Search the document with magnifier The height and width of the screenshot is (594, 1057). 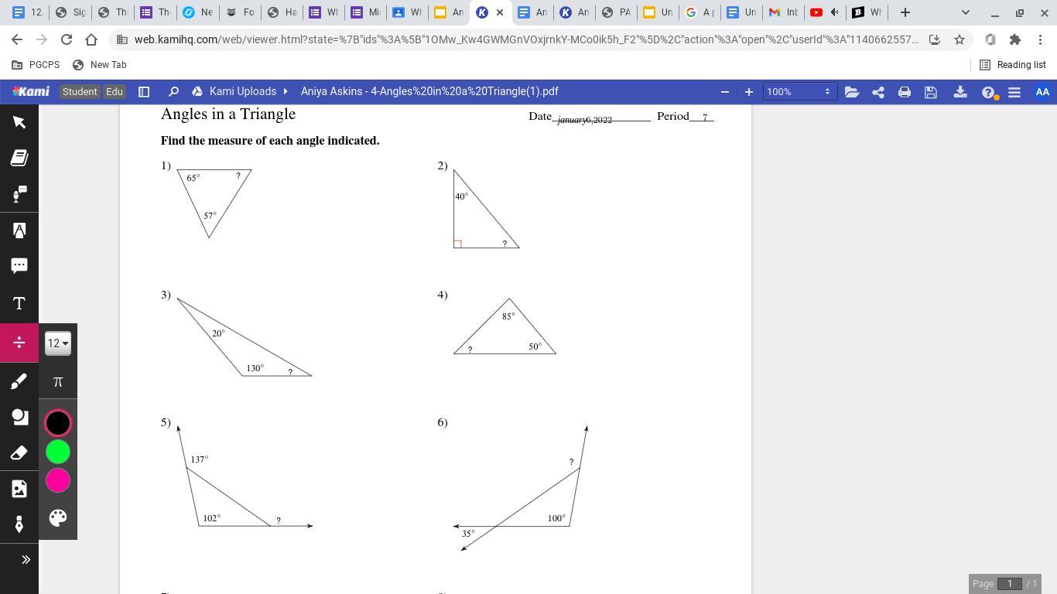[x=173, y=91]
